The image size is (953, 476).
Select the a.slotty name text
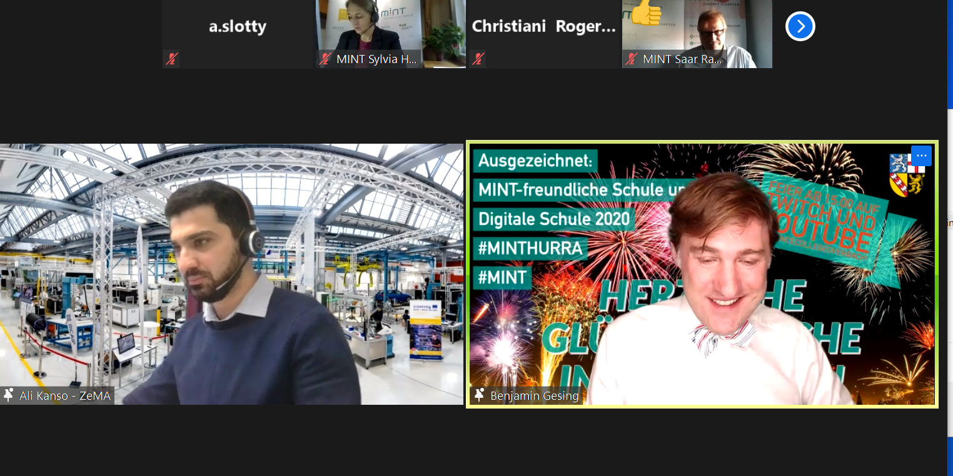click(x=237, y=27)
